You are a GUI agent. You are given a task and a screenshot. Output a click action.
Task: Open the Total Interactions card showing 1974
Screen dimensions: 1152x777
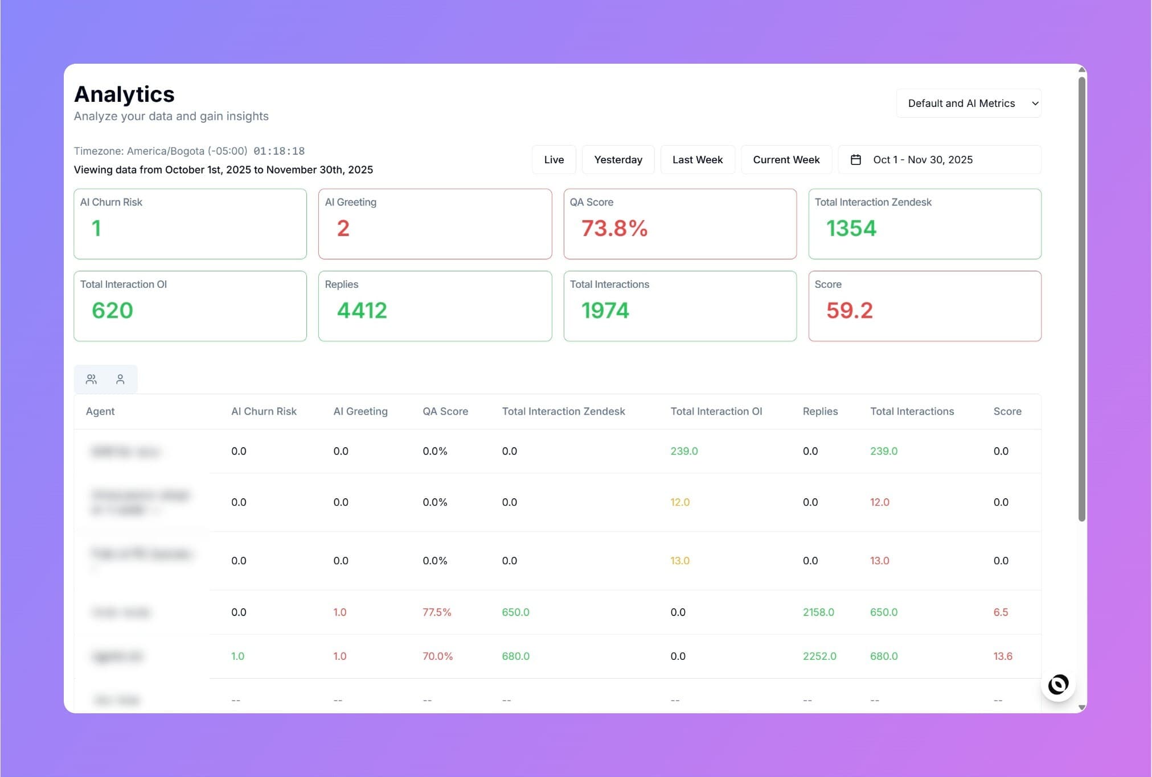pos(680,306)
